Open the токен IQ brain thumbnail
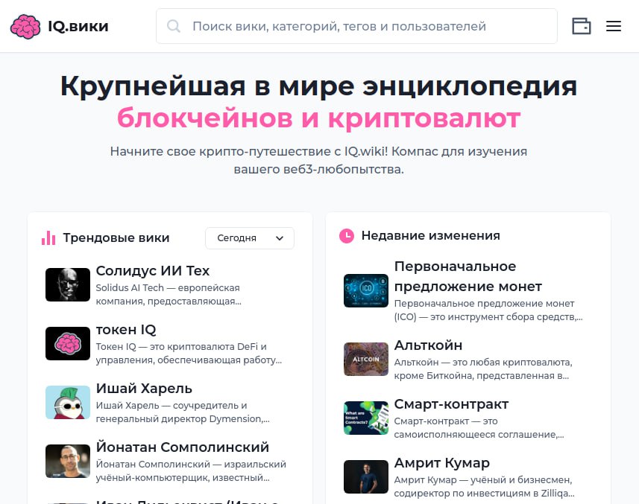This screenshot has width=639, height=504. [68, 343]
